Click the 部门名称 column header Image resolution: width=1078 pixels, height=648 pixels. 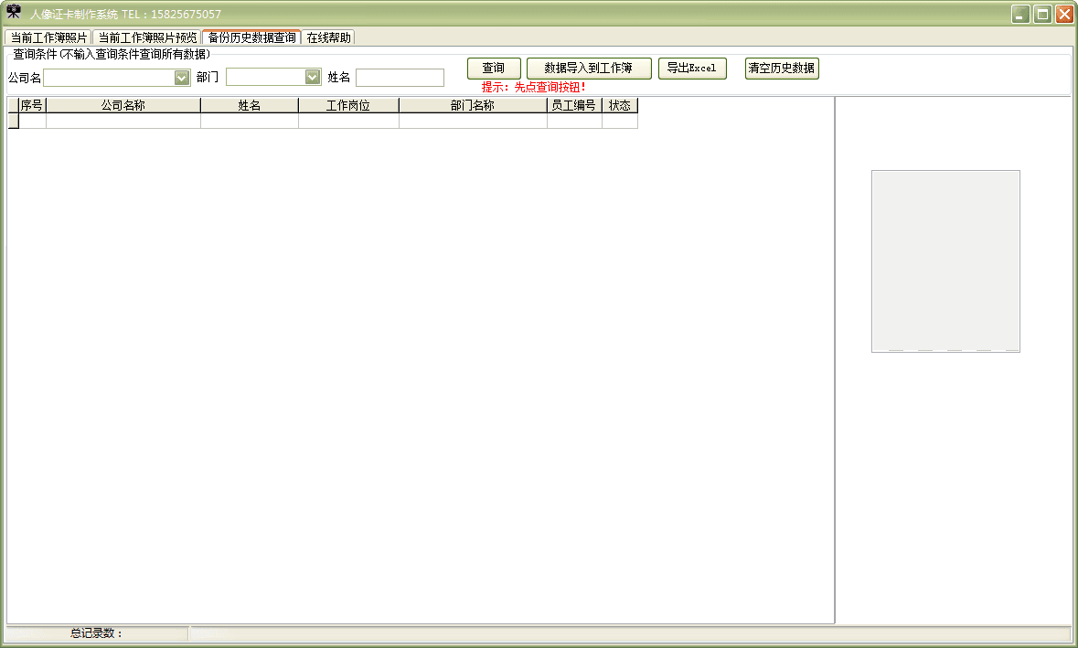click(473, 105)
